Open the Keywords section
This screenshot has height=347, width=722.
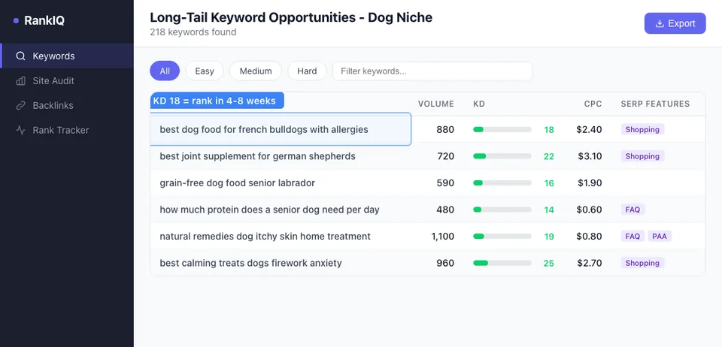click(67, 56)
